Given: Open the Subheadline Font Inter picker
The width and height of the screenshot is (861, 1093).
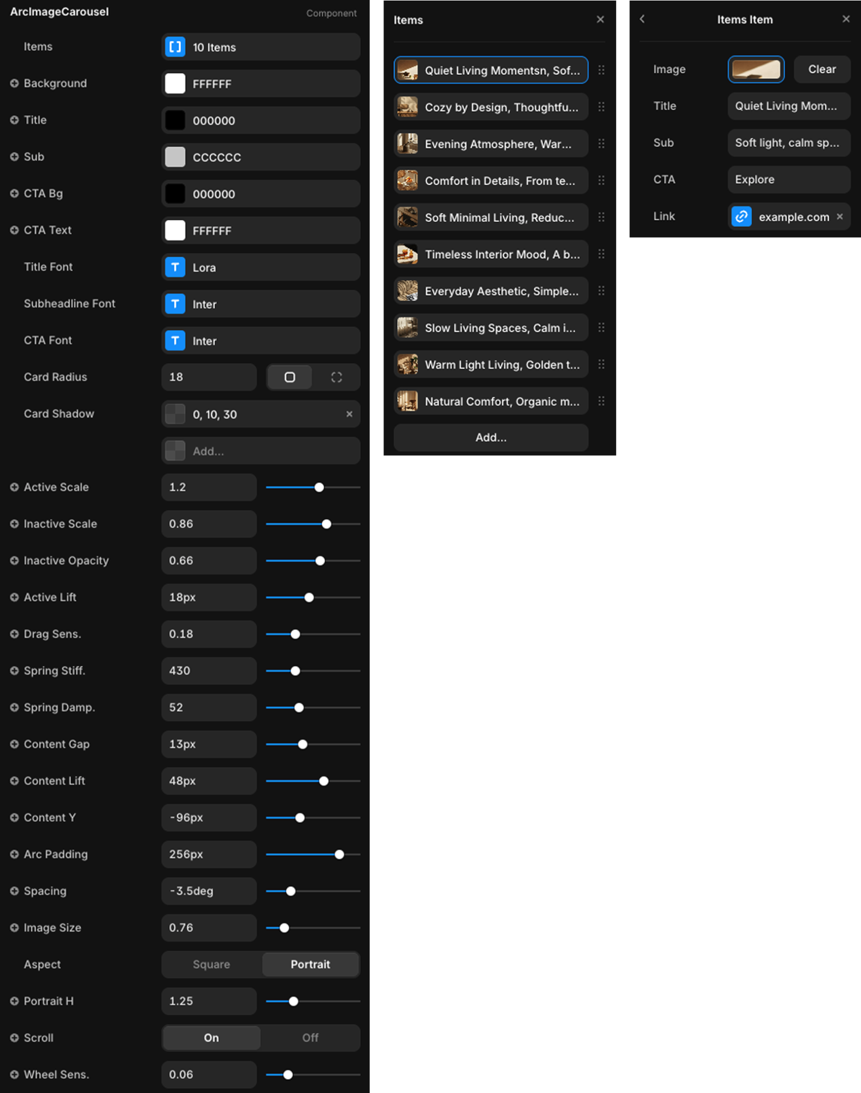Looking at the screenshot, I should point(261,304).
